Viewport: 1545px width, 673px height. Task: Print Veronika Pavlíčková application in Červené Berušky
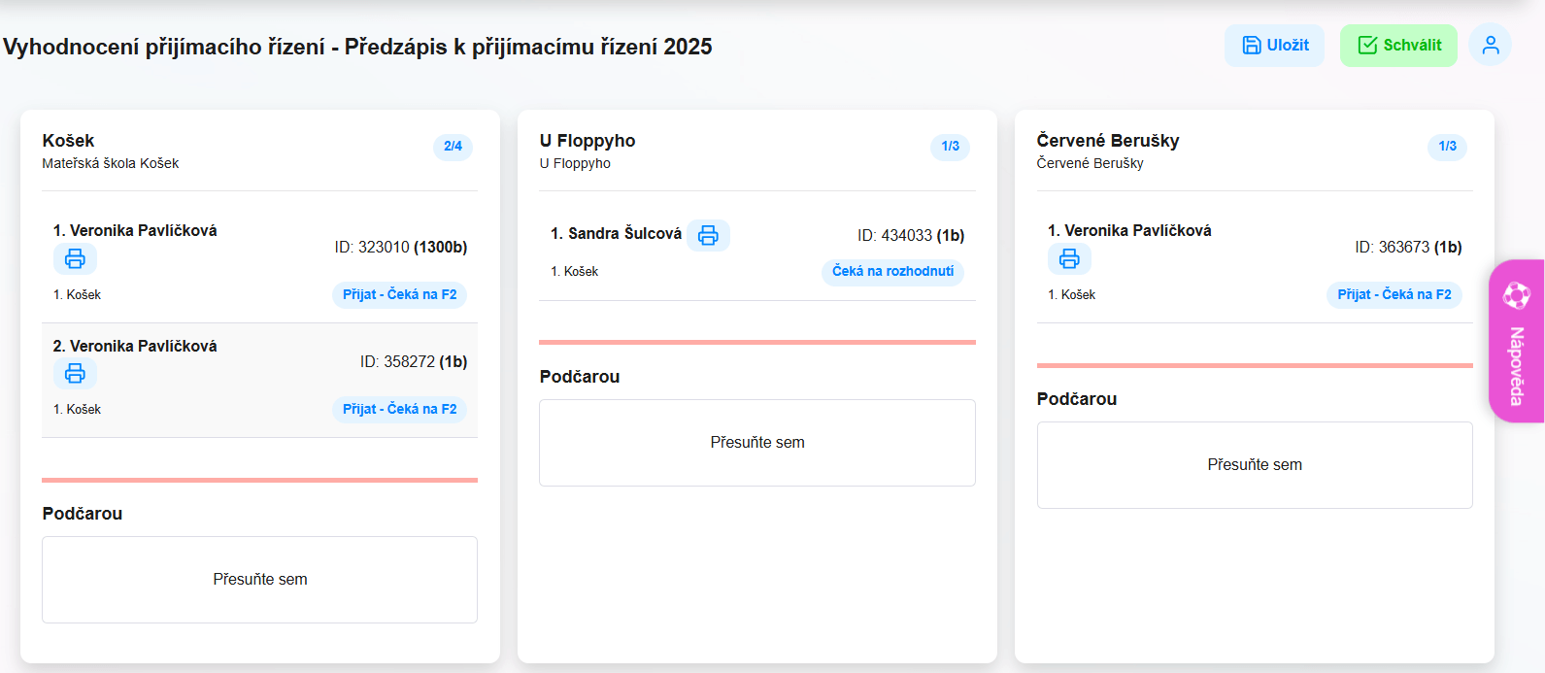pos(1069,259)
